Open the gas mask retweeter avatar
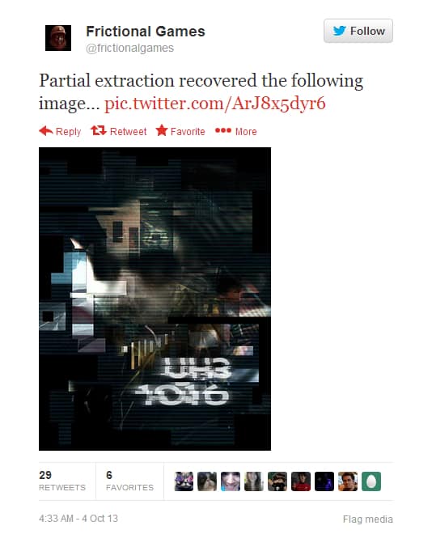 pyautogui.click(x=277, y=481)
